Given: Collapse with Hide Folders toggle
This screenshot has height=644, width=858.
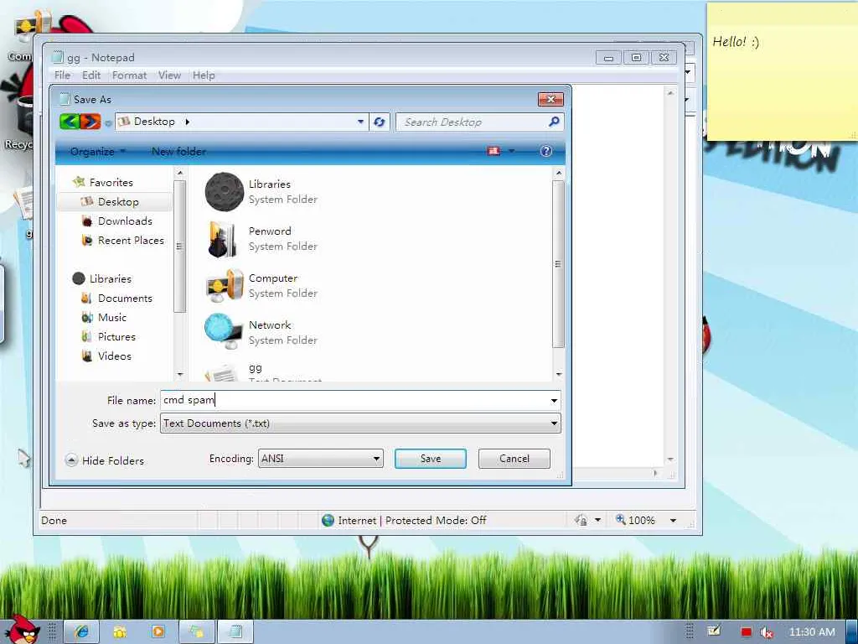Looking at the screenshot, I should pos(105,460).
